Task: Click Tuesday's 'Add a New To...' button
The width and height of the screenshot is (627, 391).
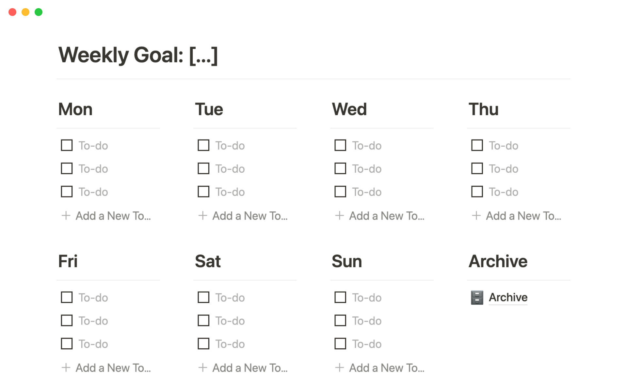Action: 250,216
